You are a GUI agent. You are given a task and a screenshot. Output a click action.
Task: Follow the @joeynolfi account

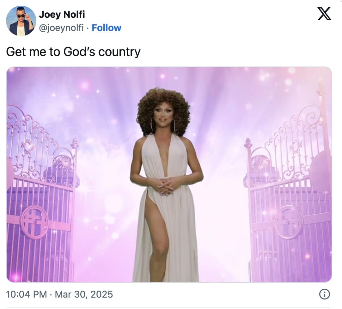pos(107,28)
